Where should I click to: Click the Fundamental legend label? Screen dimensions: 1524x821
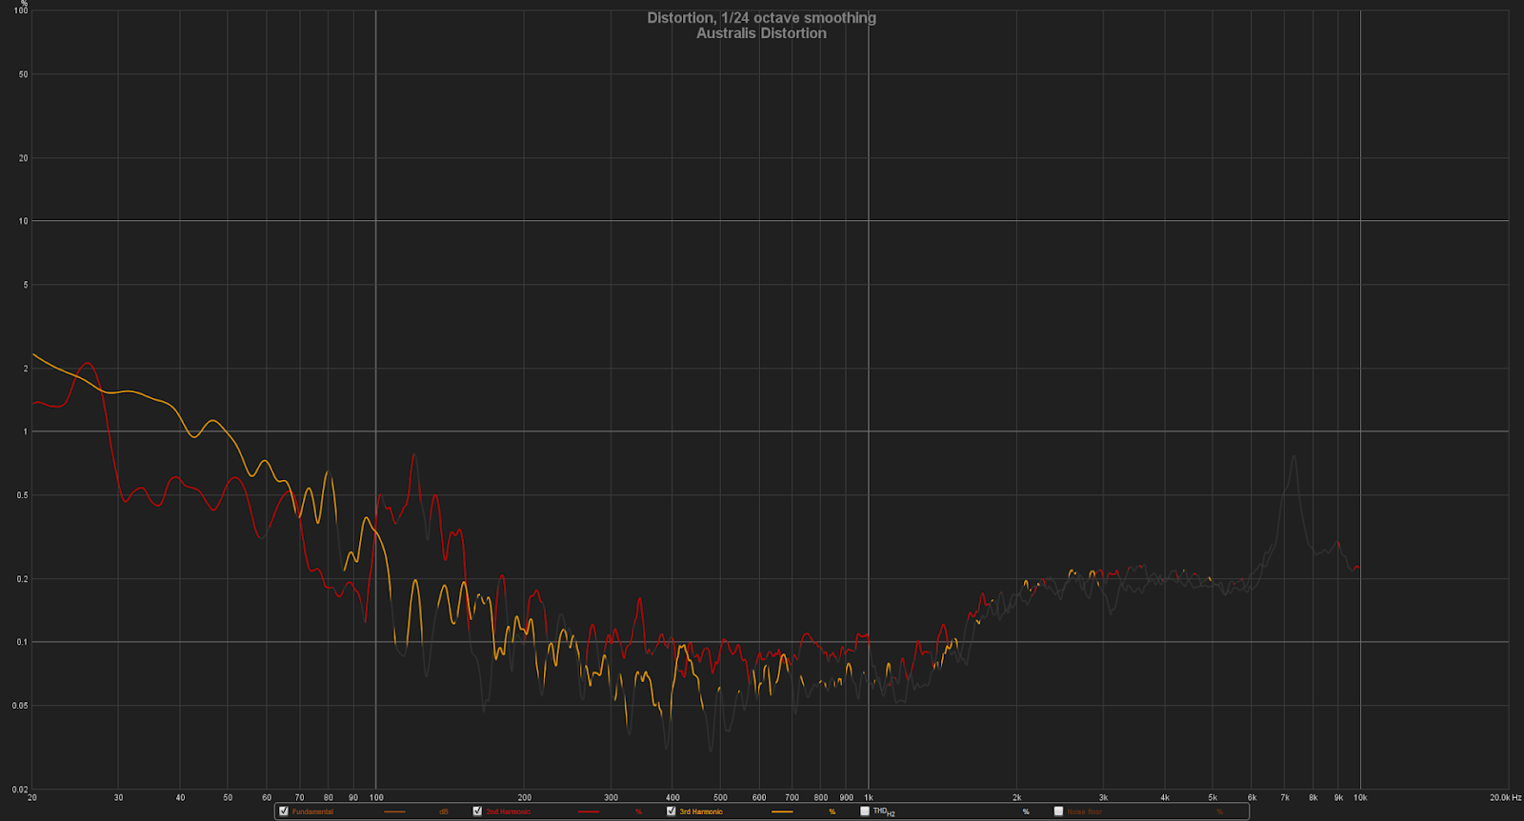[x=312, y=811]
